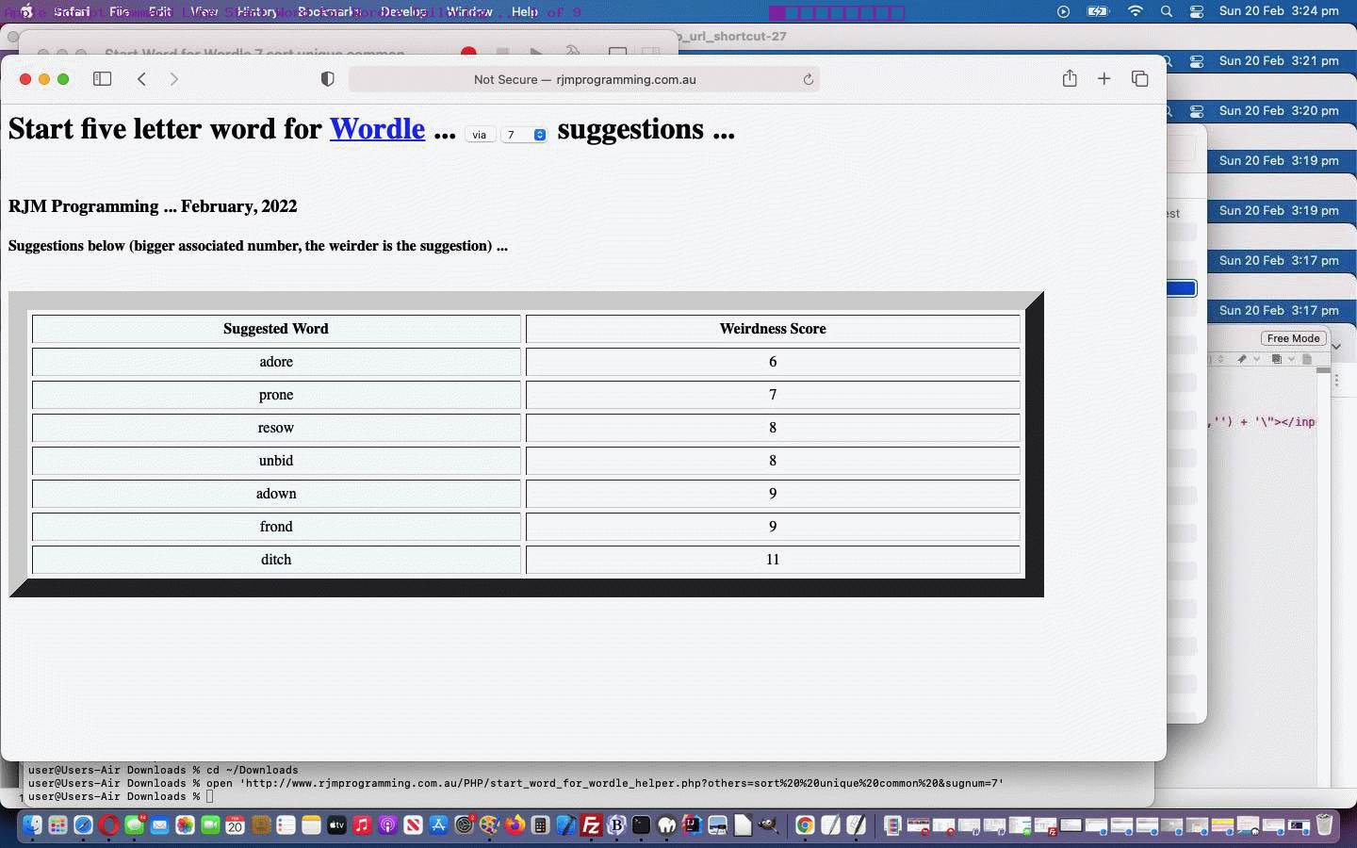Open the File menu

(x=120, y=11)
